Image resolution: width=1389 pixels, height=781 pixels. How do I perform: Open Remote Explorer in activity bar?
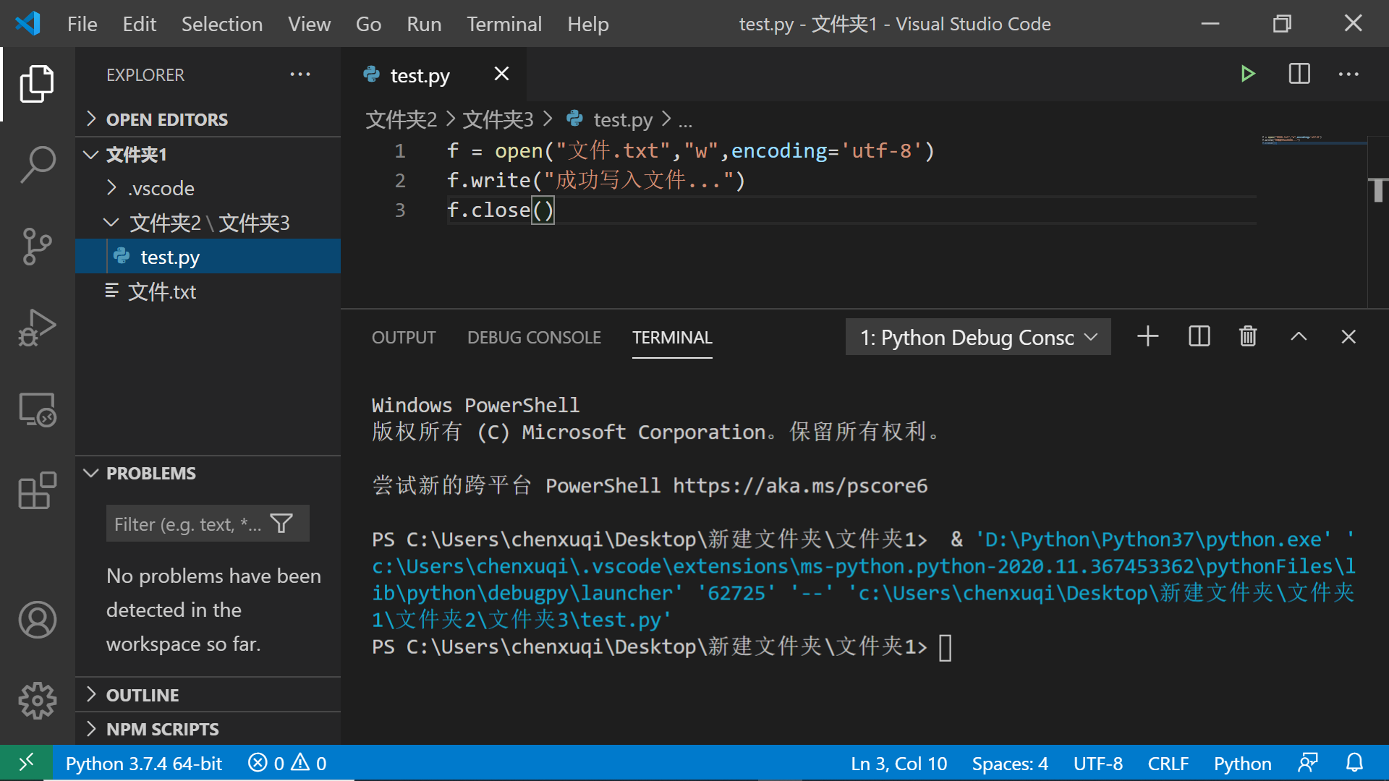point(38,410)
